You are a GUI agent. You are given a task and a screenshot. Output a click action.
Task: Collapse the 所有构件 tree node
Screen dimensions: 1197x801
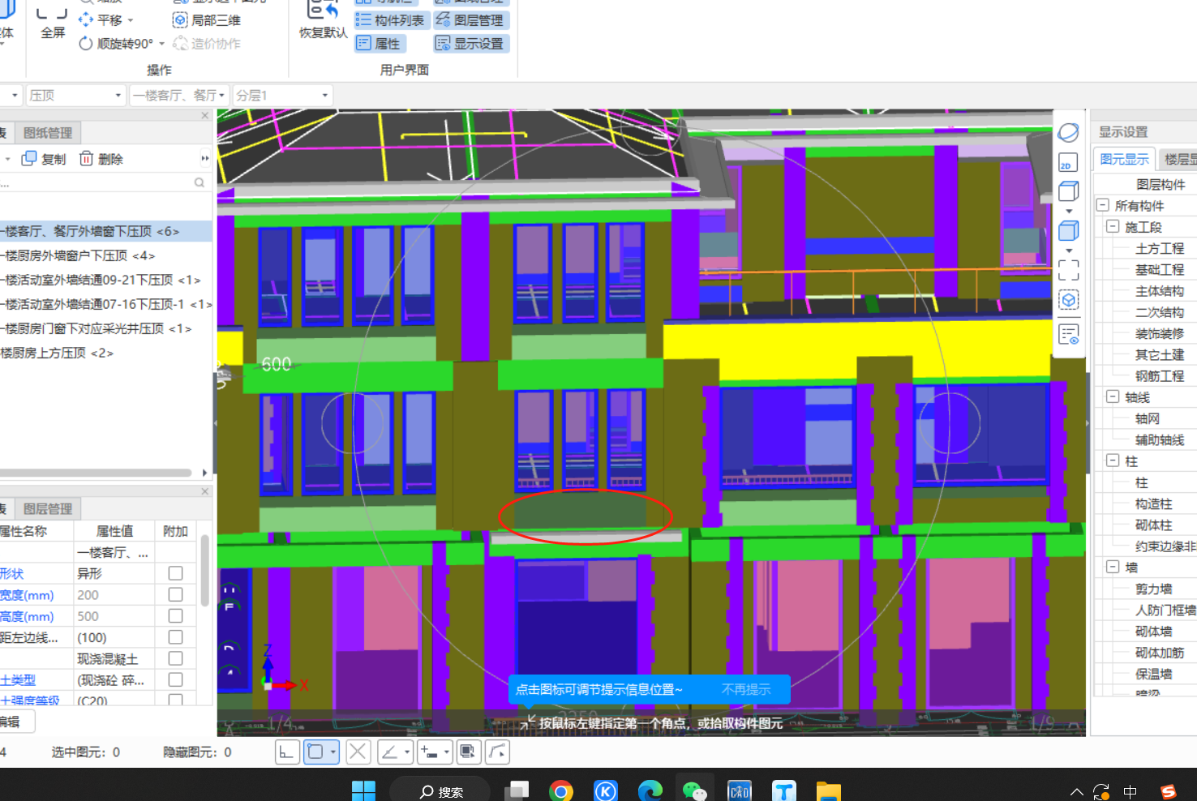coord(1103,205)
